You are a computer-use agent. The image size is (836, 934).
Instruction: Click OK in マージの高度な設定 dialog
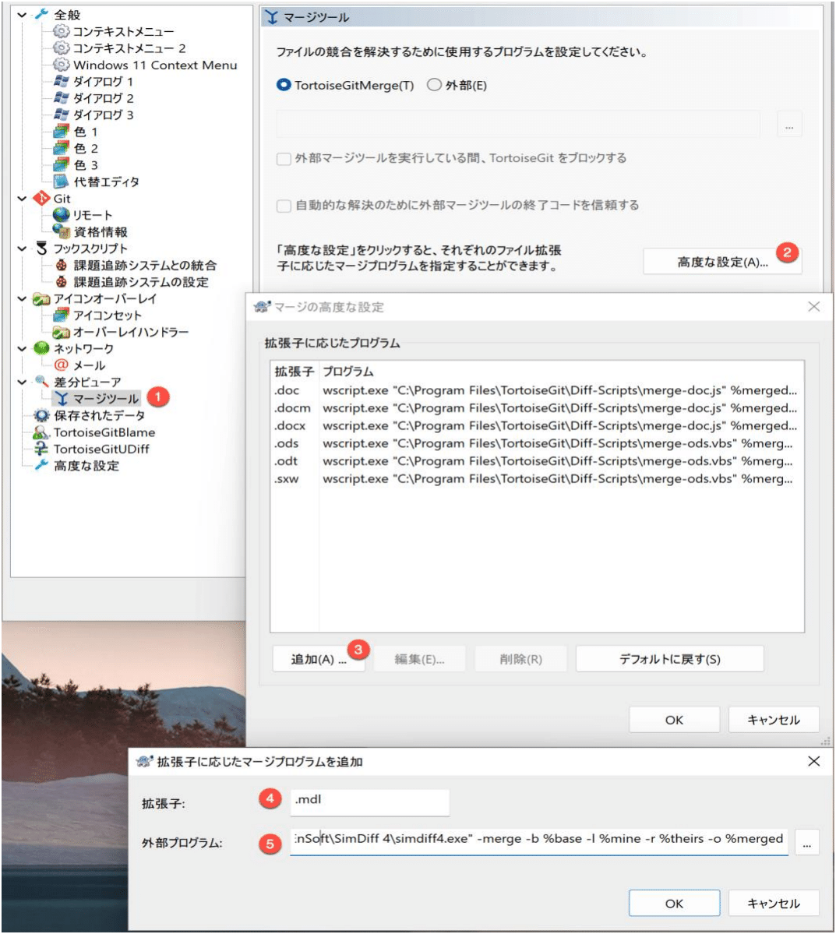tap(674, 720)
